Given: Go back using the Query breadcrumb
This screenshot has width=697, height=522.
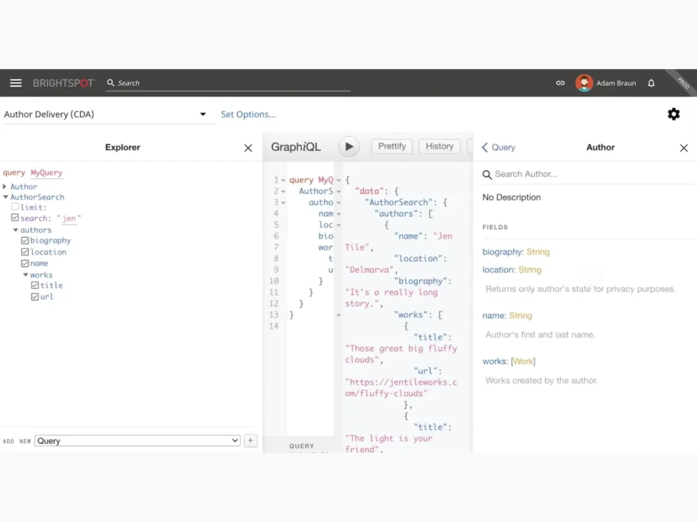Looking at the screenshot, I should click(498, 147).
